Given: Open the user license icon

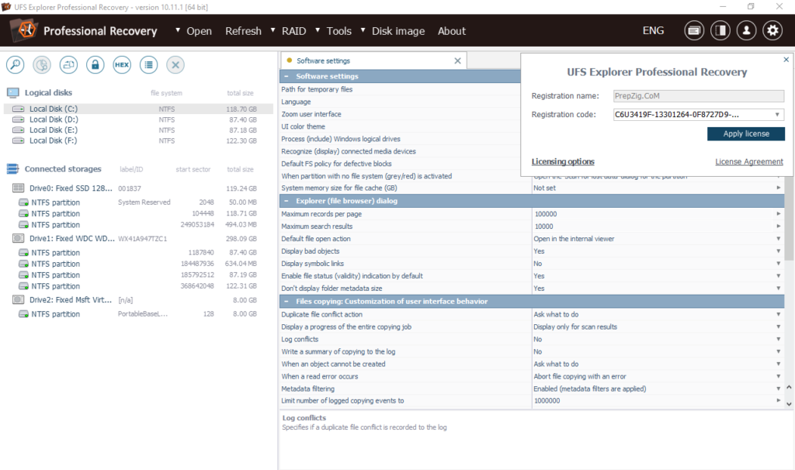Looking at the screenshot, I should 746,30.
